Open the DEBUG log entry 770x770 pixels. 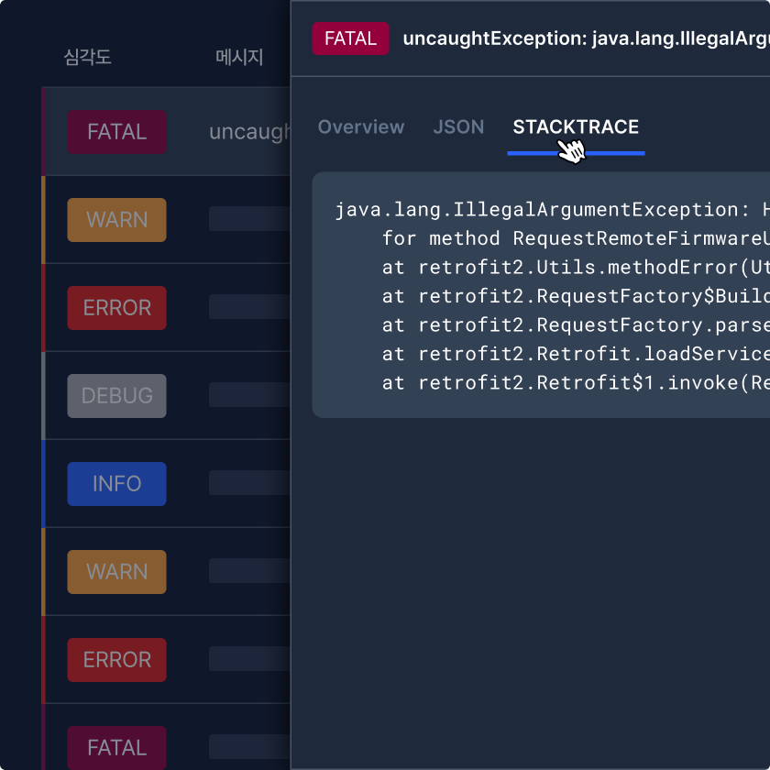tap(116, 396)
